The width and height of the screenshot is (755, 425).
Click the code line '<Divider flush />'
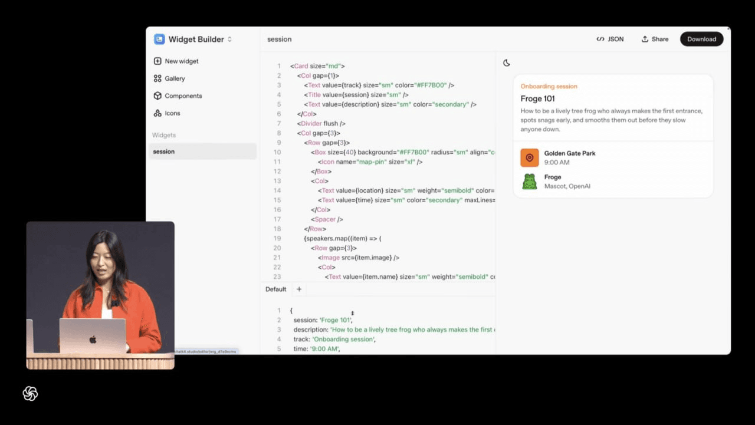(321, 124)
